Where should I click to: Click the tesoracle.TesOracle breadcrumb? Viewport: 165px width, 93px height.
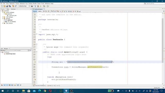point(40,86)
